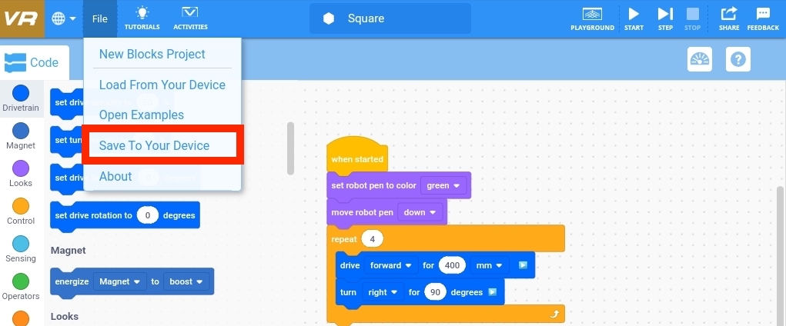This screenshot has width=786, height=326.
Task: Close the File menu
Action: 100,18
